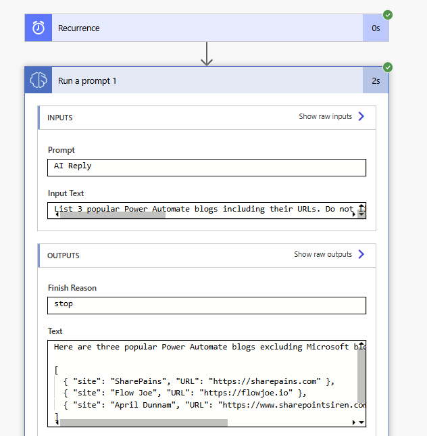Click the output Text box with JSON list

point(207,383)
